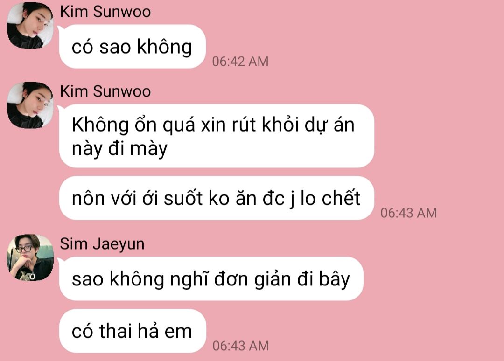Select the 'có sao không' message bubble
504x361 pixels.
132,47
